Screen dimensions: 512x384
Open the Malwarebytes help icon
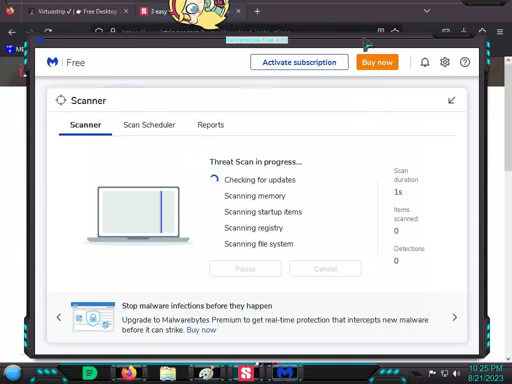[x=465, y=62]
